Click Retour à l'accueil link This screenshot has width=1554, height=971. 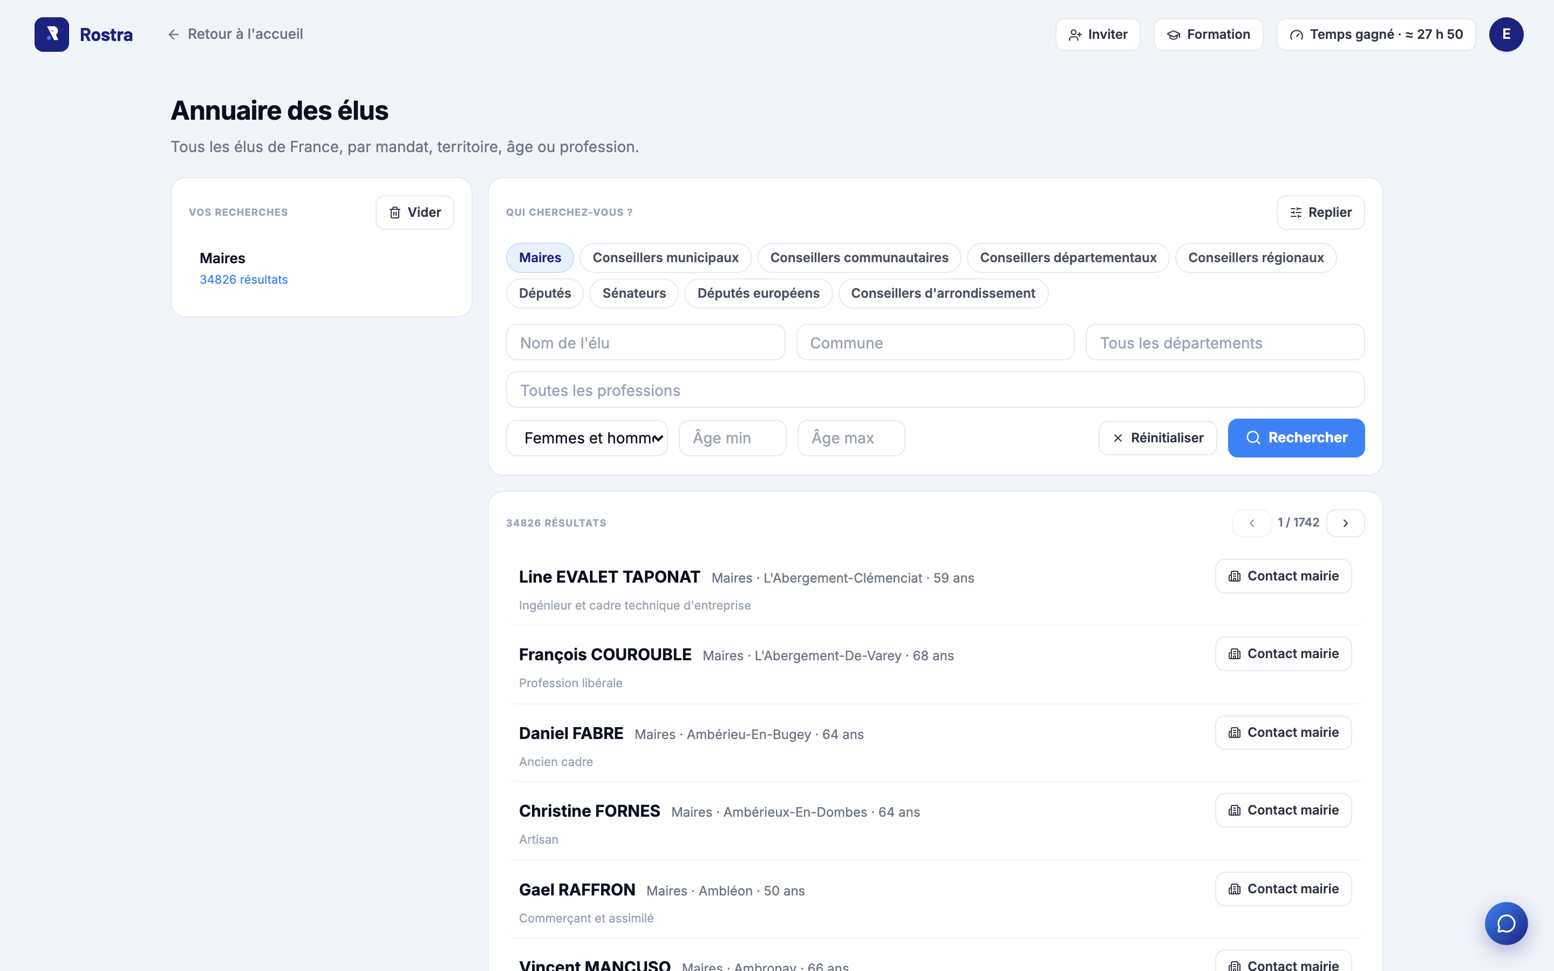(x=236, y=34)
